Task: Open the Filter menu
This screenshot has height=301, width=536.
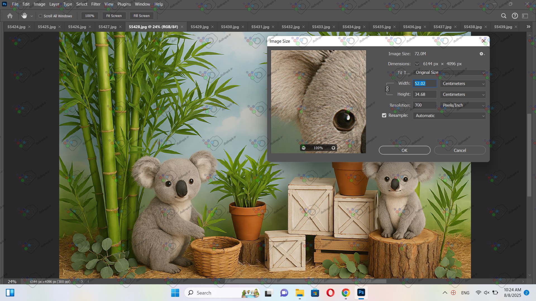Action: click(x=96, y=4)
